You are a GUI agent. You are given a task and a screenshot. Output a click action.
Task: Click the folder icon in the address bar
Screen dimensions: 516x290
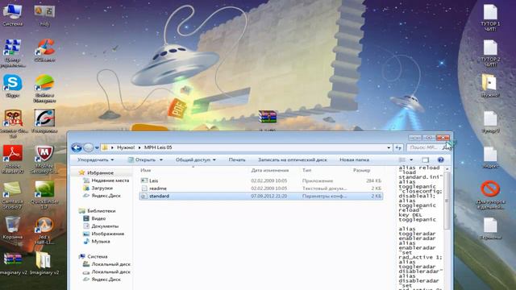(x=105, y=147)
